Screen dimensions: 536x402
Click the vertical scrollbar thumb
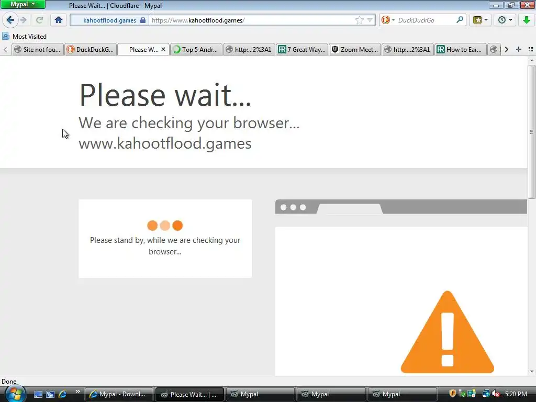(x=531, y=131)
